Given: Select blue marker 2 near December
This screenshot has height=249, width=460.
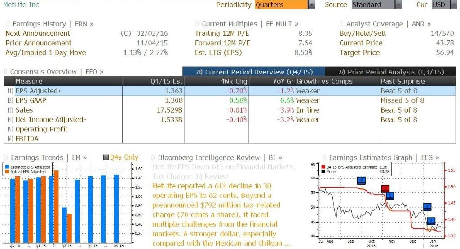Looking at the screenshot, I should point(427,206).
